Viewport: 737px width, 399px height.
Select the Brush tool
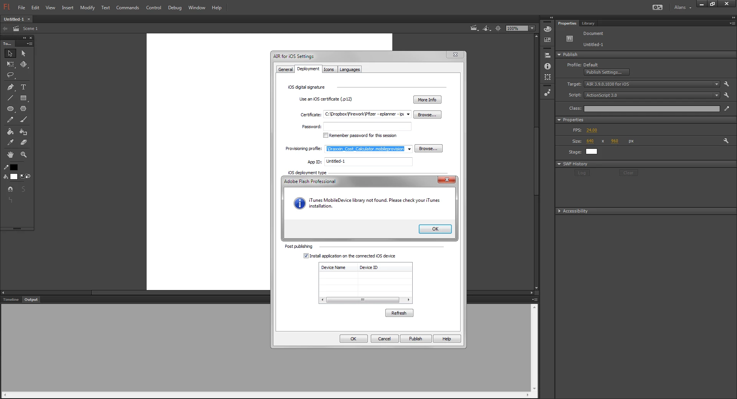23,119
